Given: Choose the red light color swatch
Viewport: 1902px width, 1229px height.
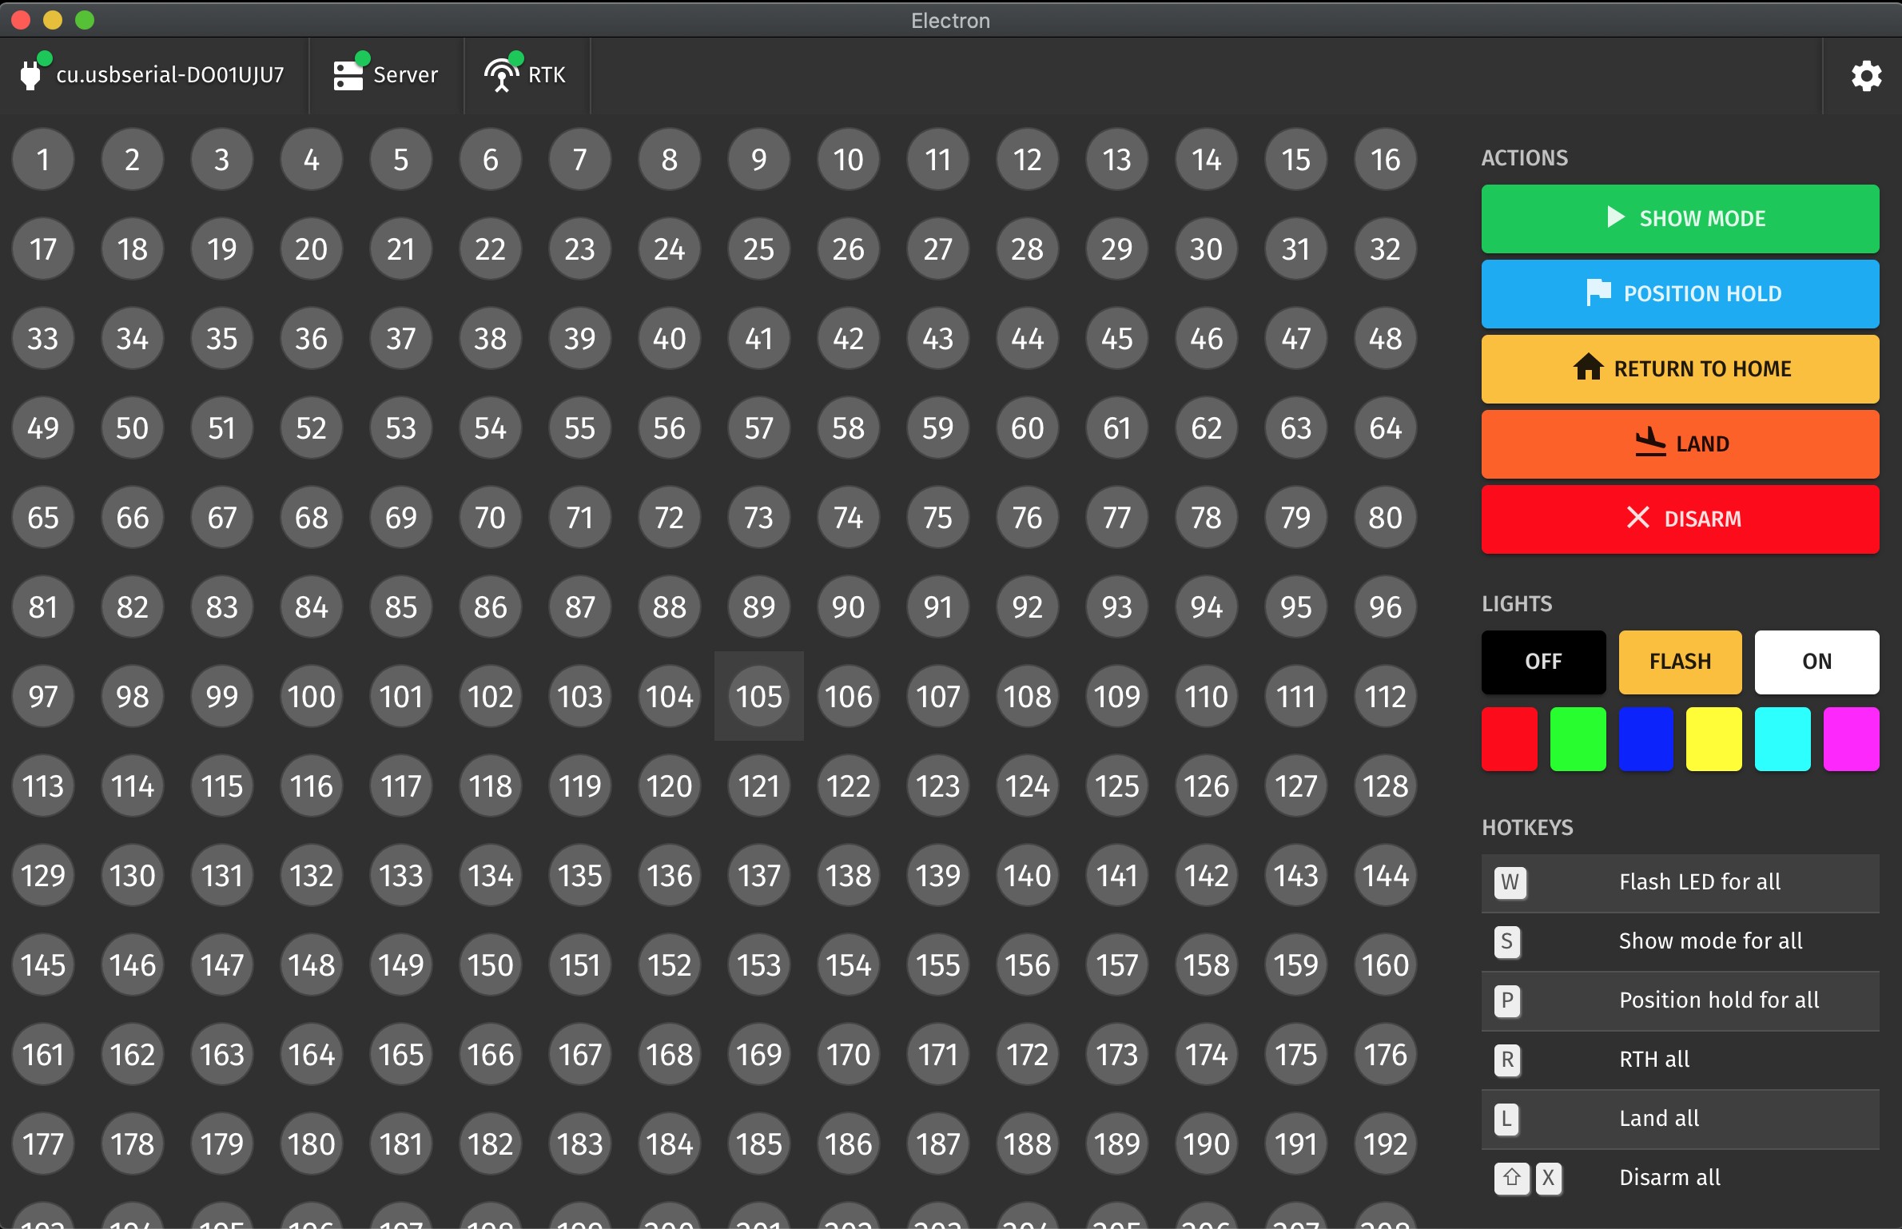Looking at the screenshot, I should [x=1509, y=739].
